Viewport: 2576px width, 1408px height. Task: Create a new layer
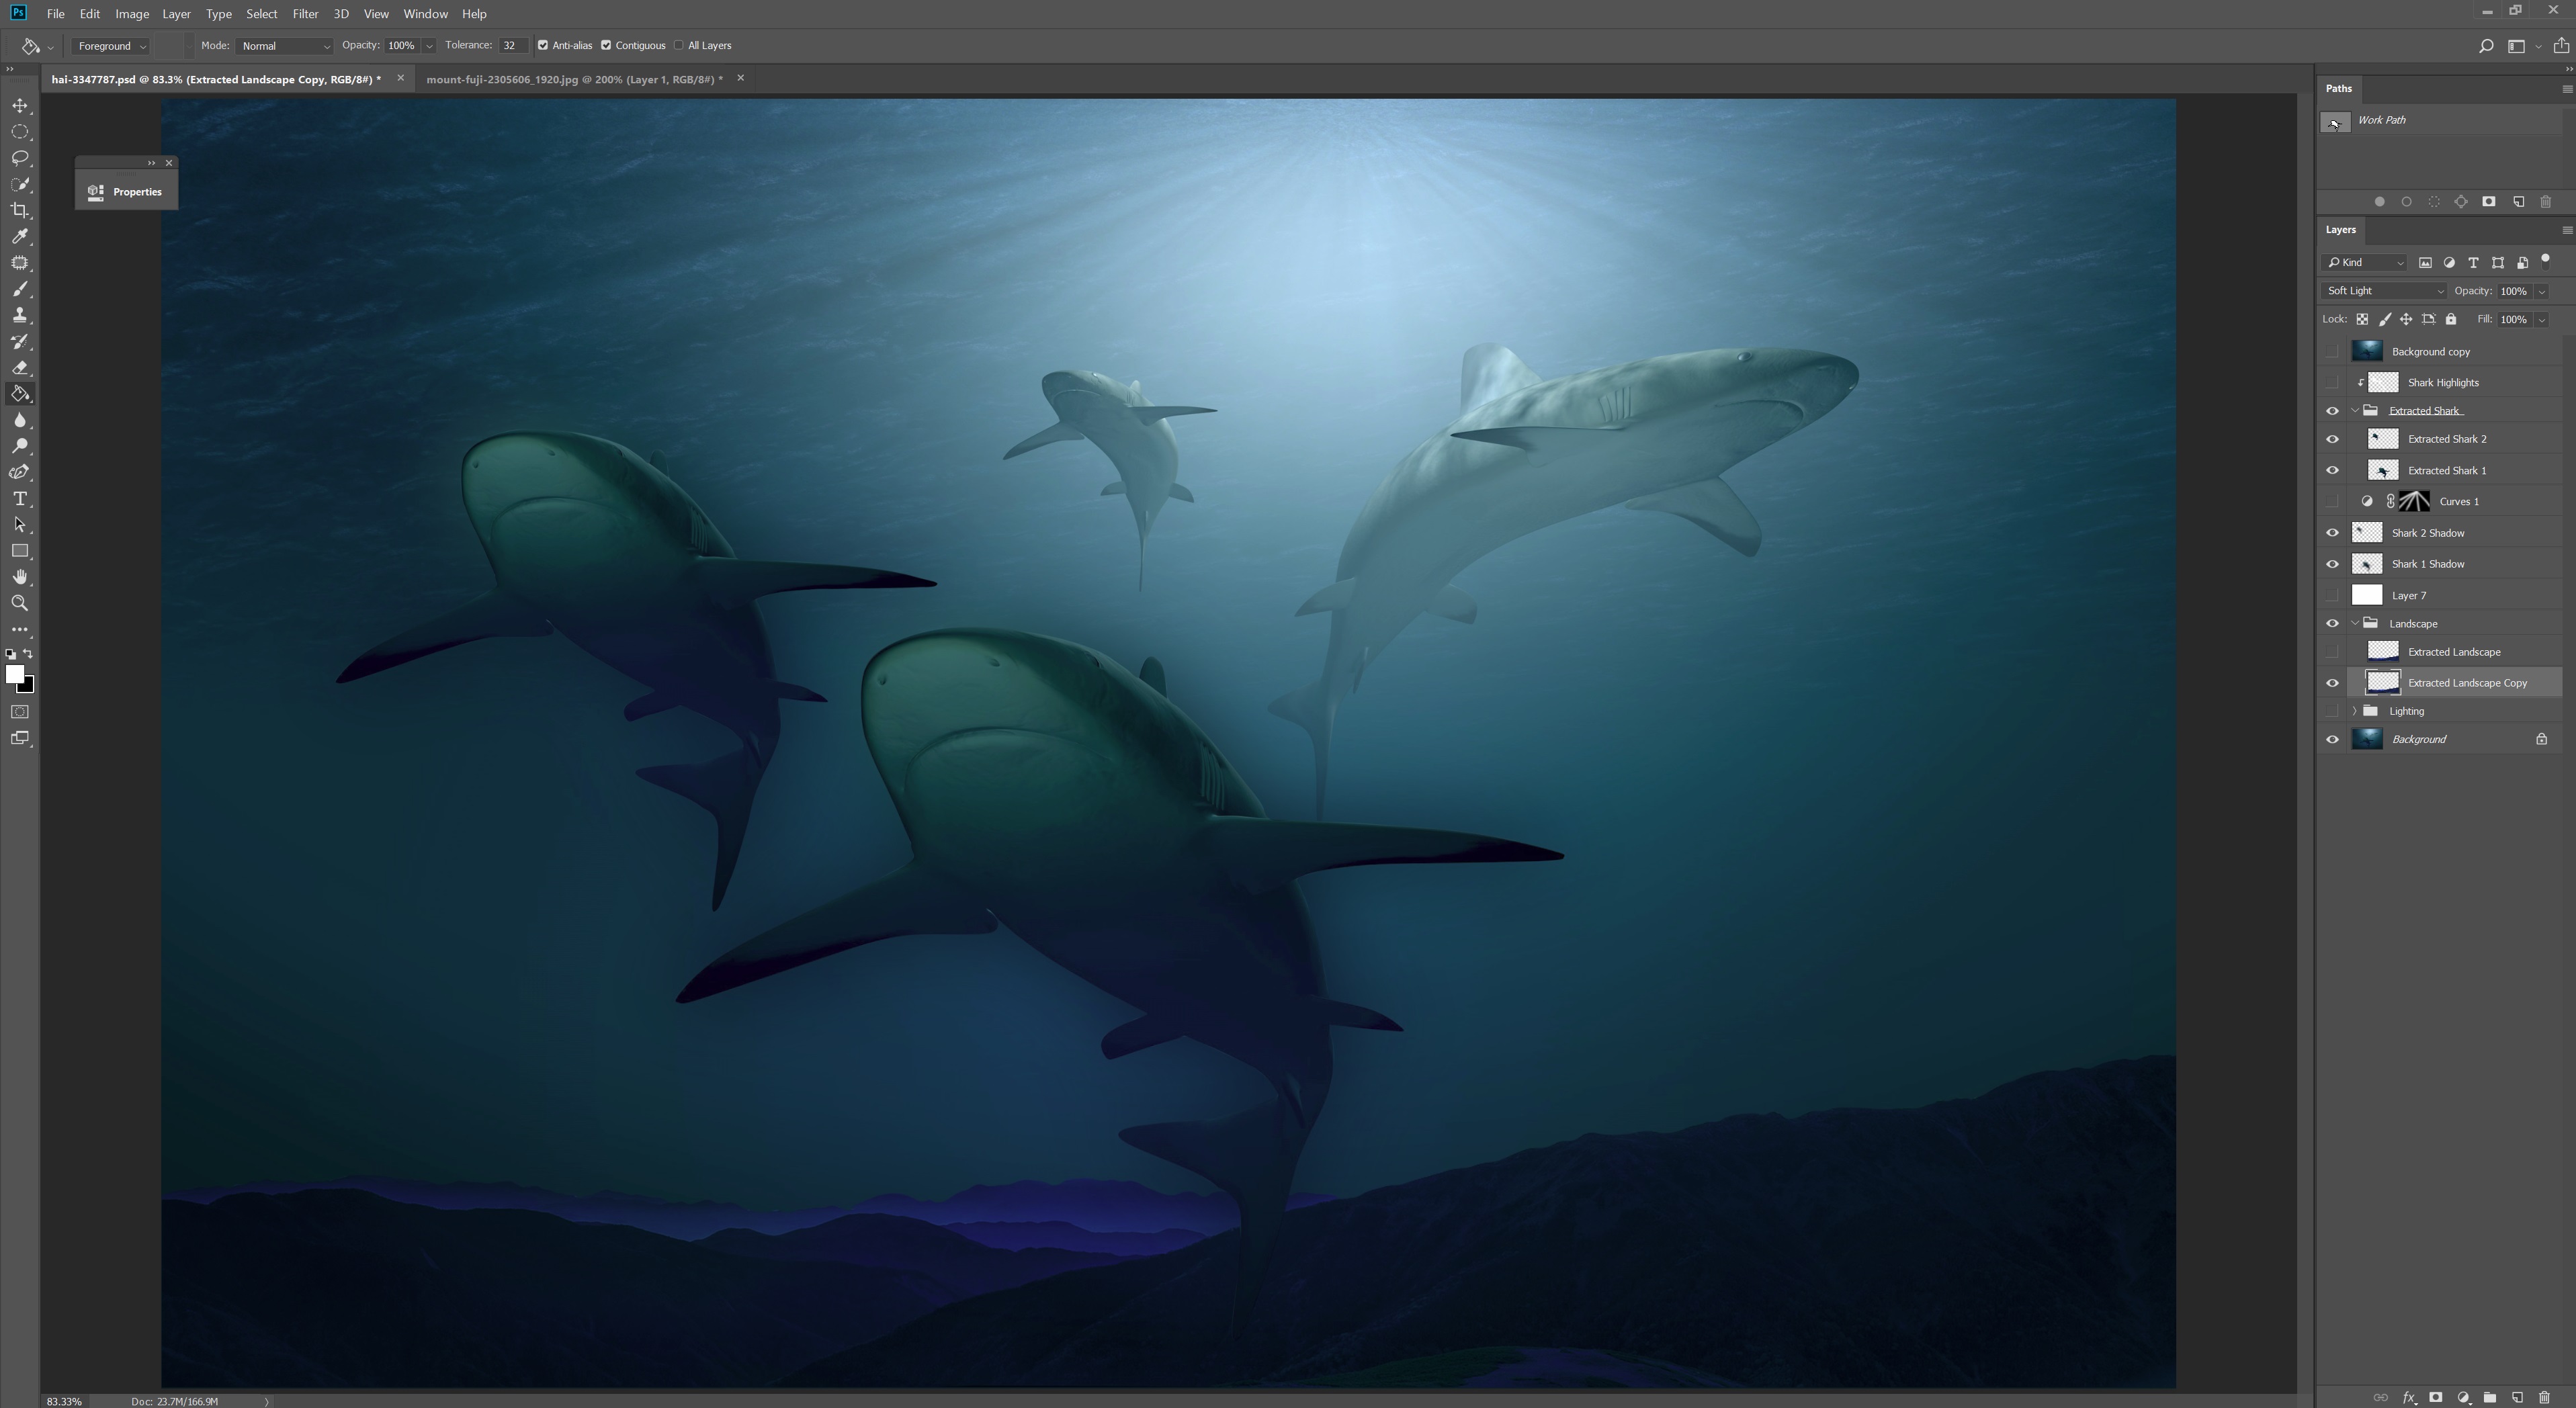(x=2518, y=1398)
